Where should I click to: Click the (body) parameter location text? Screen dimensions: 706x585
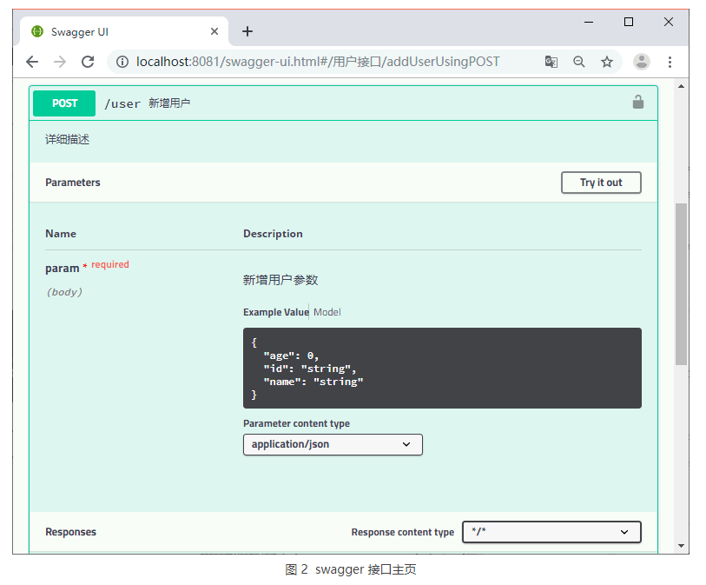(x=64, y=292)
